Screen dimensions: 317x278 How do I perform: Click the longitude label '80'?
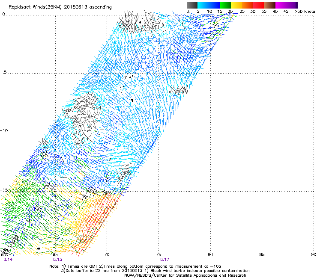pos(210,254)
